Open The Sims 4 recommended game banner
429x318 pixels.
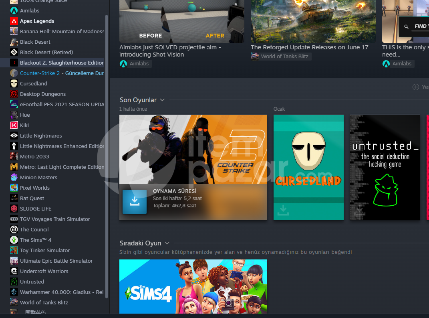tap(193, 286)
